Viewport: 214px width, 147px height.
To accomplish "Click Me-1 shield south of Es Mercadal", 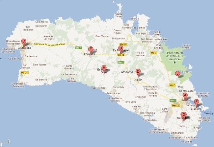I will (x=121, y=62).
